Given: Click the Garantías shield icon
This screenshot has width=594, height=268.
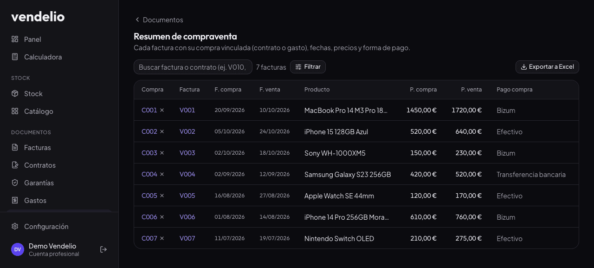Looking at the screenshot, I should click(15, 183).
